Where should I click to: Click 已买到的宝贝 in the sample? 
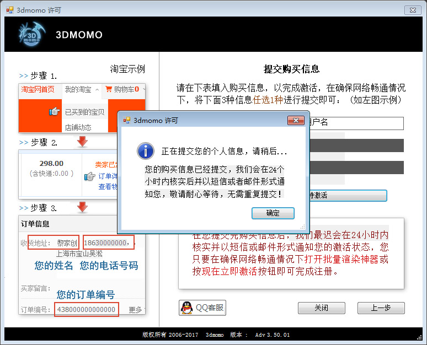click(85, 112)
